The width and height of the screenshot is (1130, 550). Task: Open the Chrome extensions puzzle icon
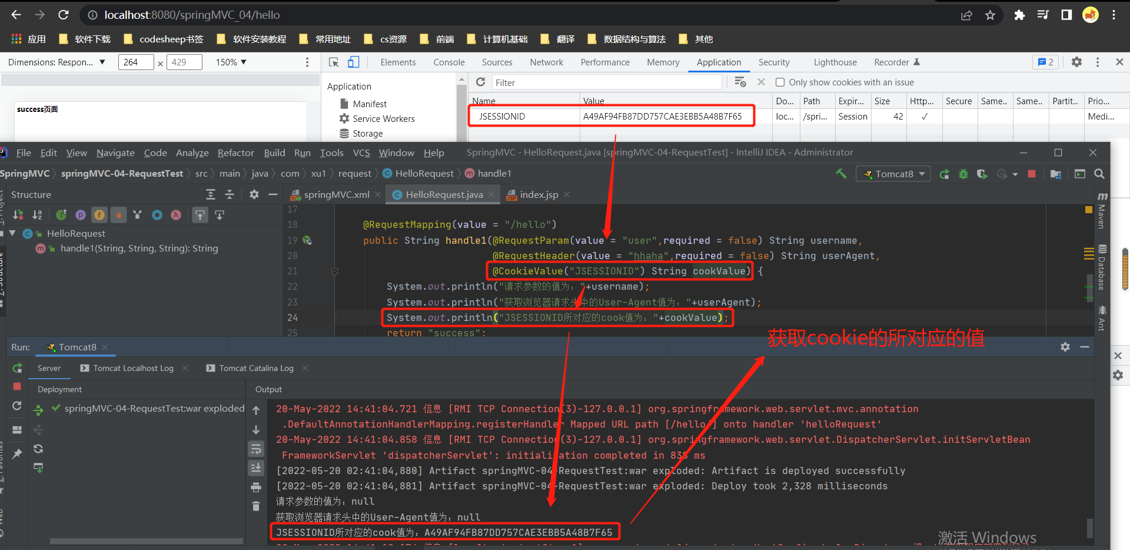tap(1019, 15)
